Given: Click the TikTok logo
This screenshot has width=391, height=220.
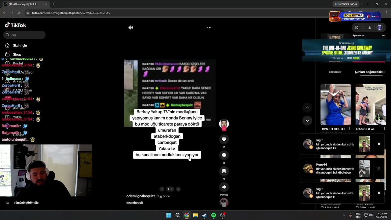Looking at the screenshot, I should (16, 25).
